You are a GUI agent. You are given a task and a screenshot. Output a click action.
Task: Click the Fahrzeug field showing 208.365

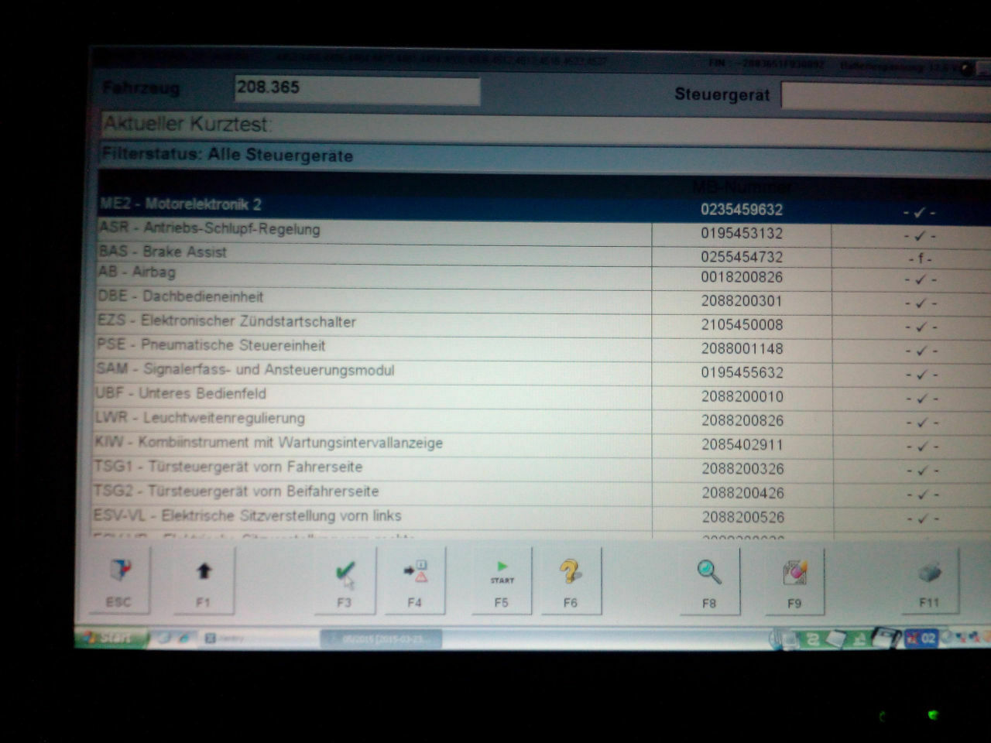coord(356,90)
